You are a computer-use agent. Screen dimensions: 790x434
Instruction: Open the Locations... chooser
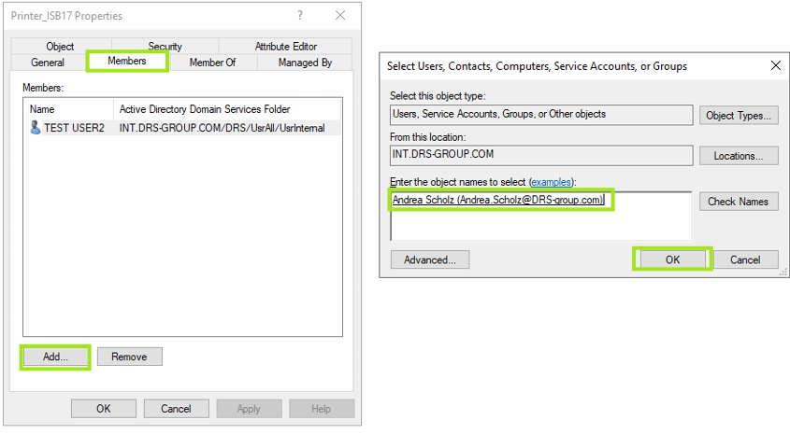739,156
